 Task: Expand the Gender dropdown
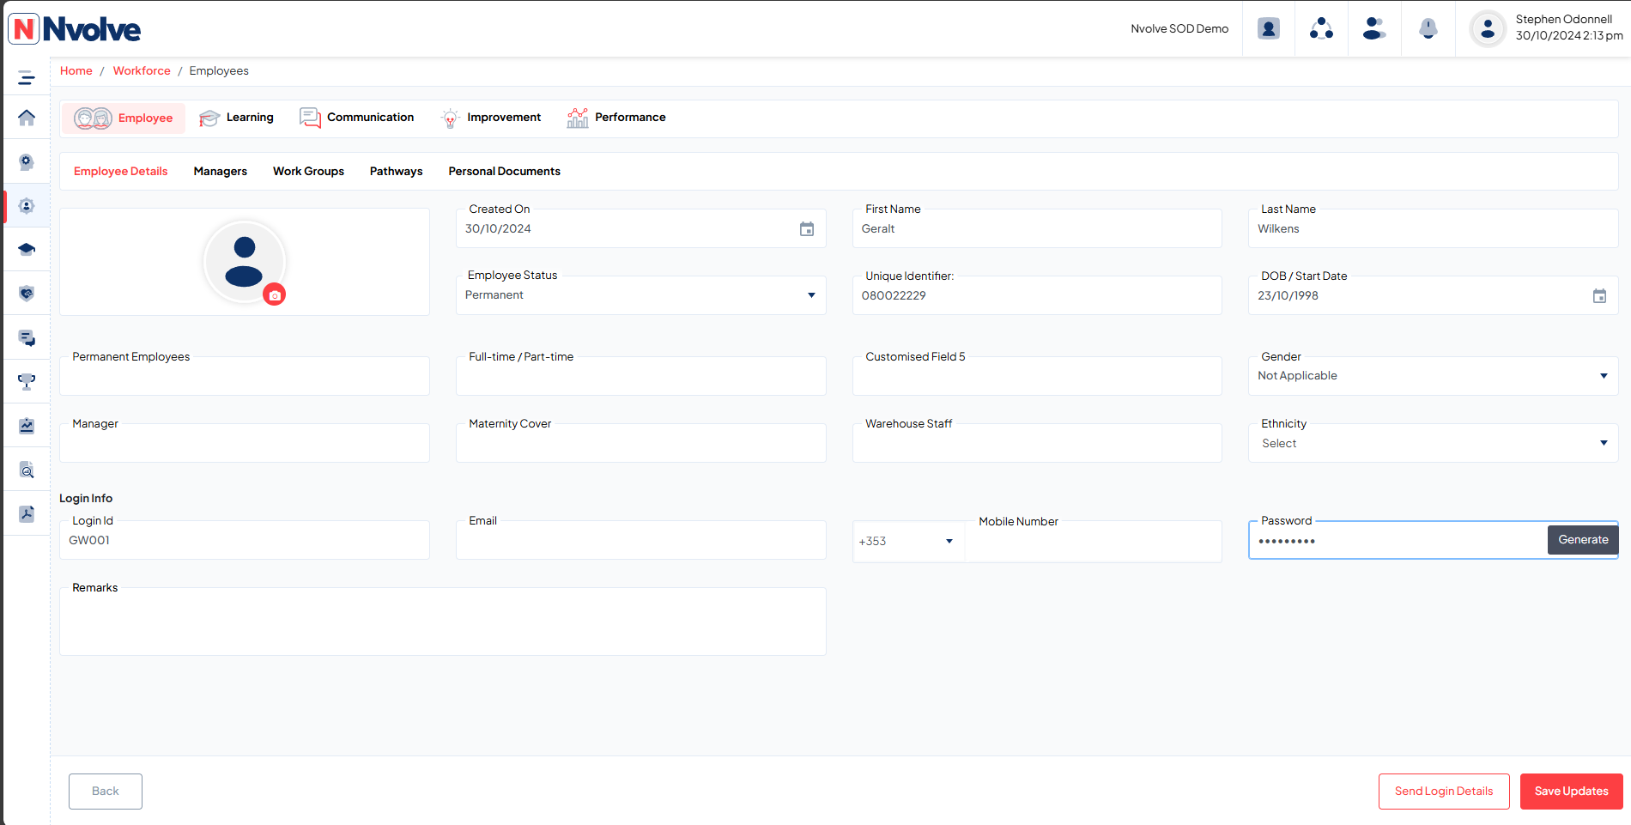click(1433, 376)
